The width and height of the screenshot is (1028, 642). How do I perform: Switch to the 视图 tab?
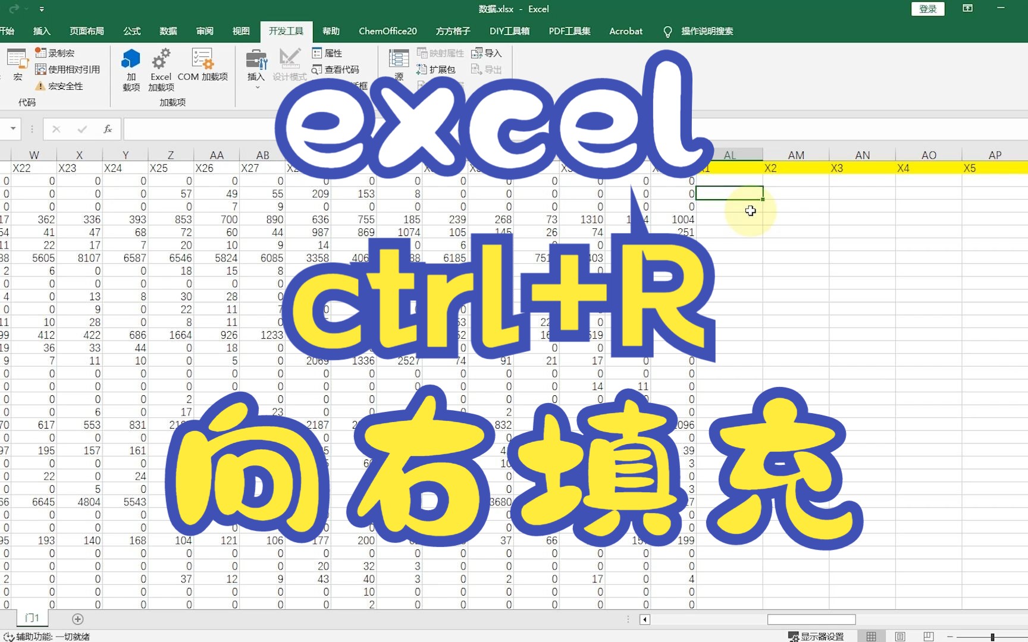(241, 31)
